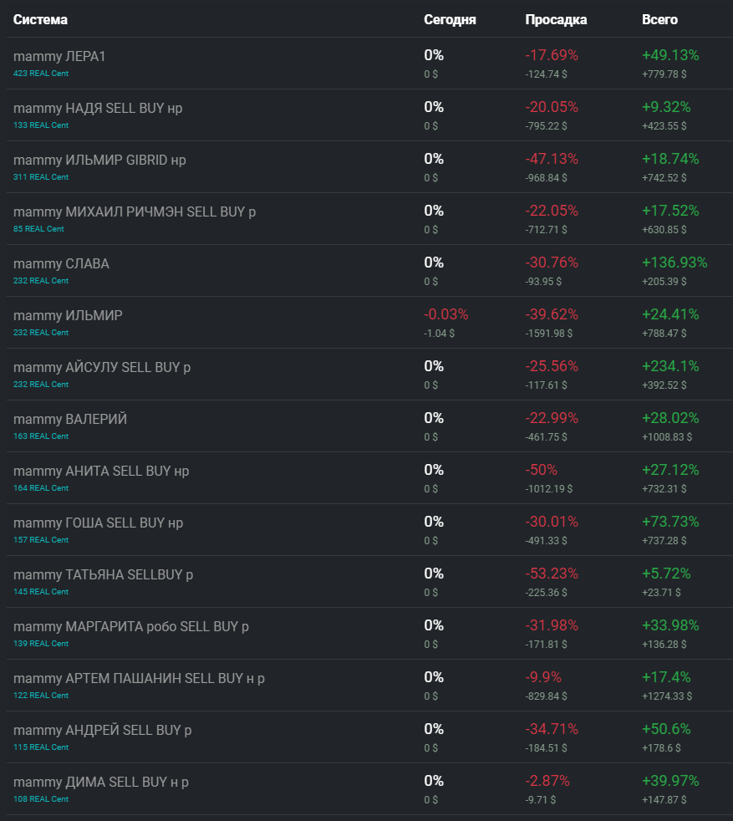
Task: Sort by the Система column header
Action: 40,19
